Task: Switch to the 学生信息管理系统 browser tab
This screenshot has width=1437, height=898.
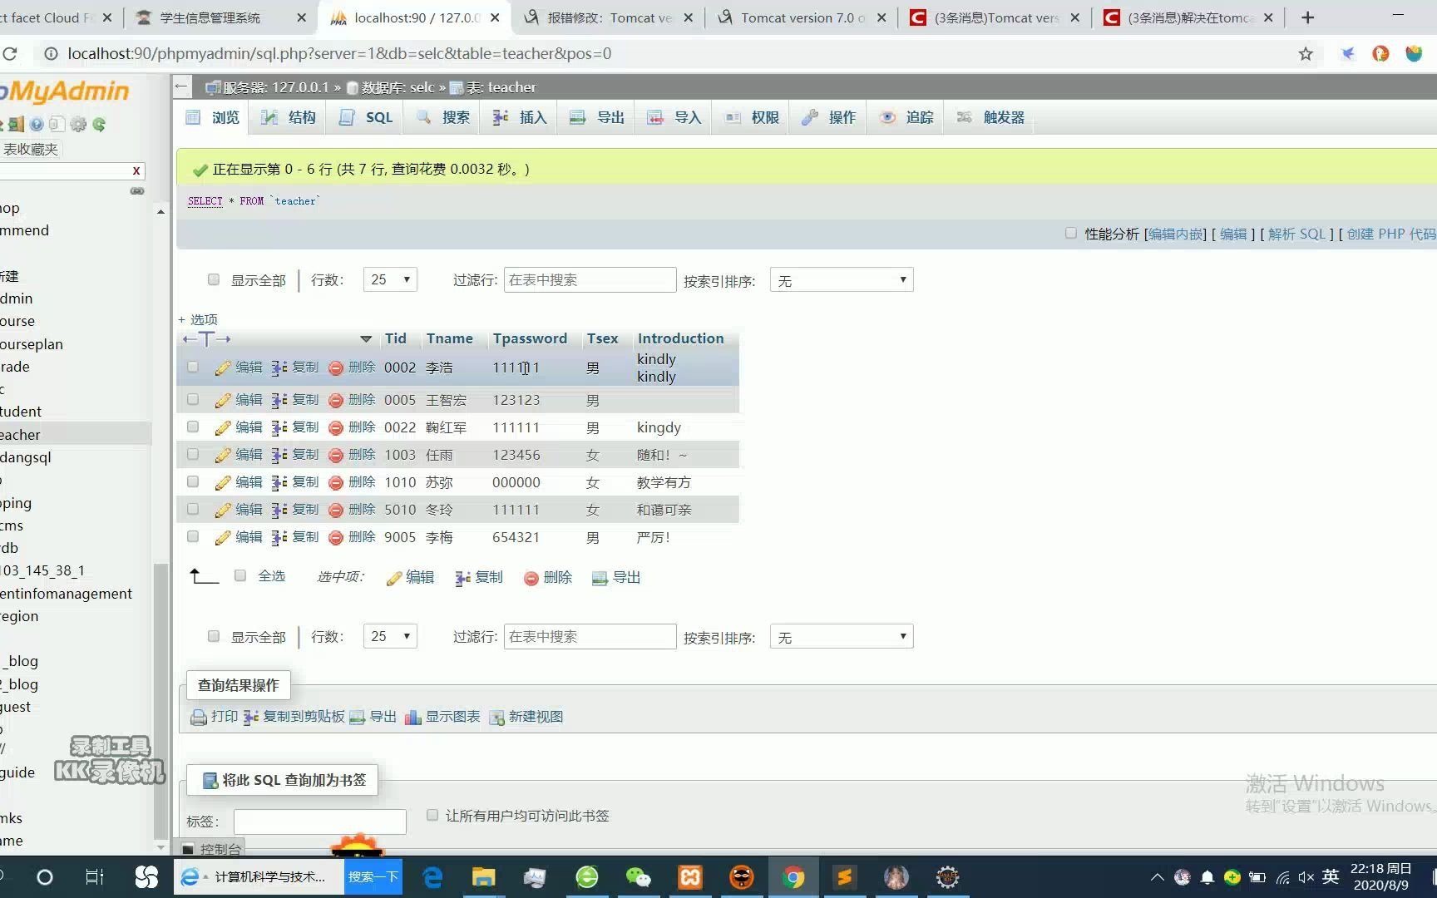Action: click(212, 17)
